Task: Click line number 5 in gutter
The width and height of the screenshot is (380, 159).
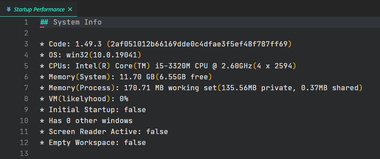Action: click(x=26, y=66)
